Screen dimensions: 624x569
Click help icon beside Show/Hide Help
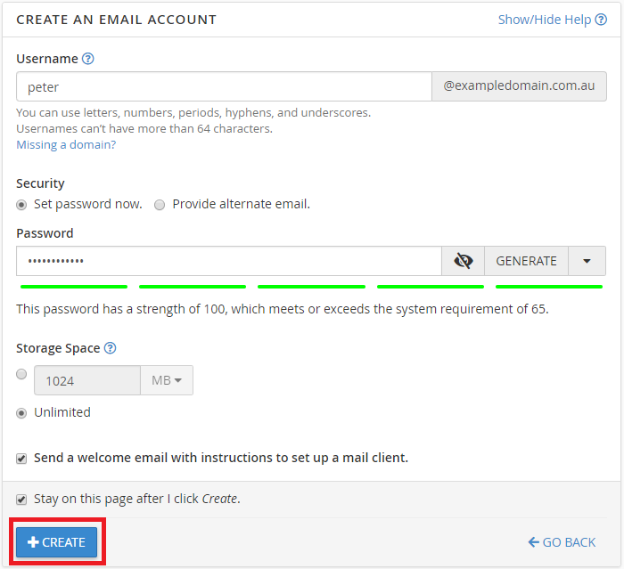point(600,20)
